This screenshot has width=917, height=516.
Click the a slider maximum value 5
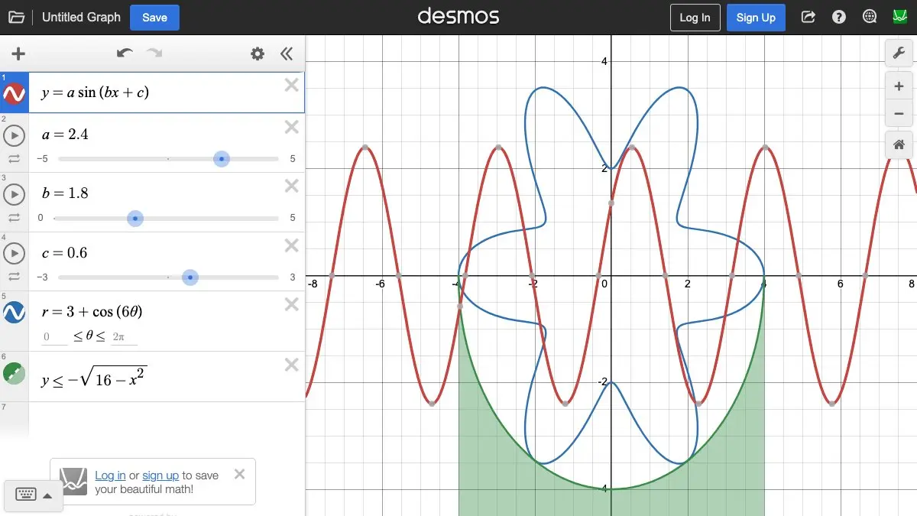pyautogui.click(x=293, y=159)
